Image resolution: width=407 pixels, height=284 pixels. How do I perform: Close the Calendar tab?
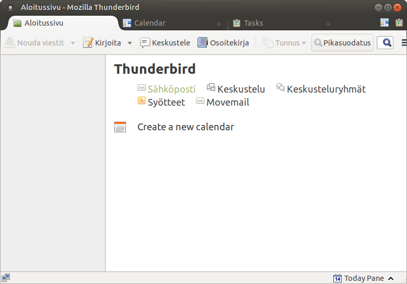click(219, 24)
